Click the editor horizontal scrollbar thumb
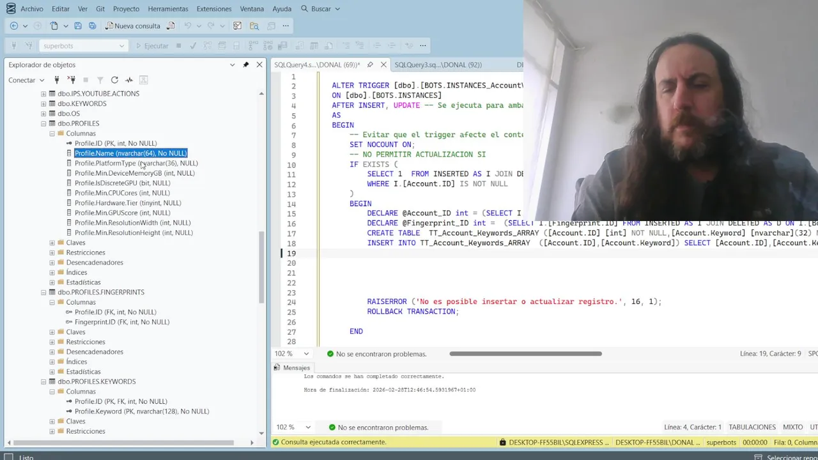This screenshot has width=818, height=460. [525, 354]
